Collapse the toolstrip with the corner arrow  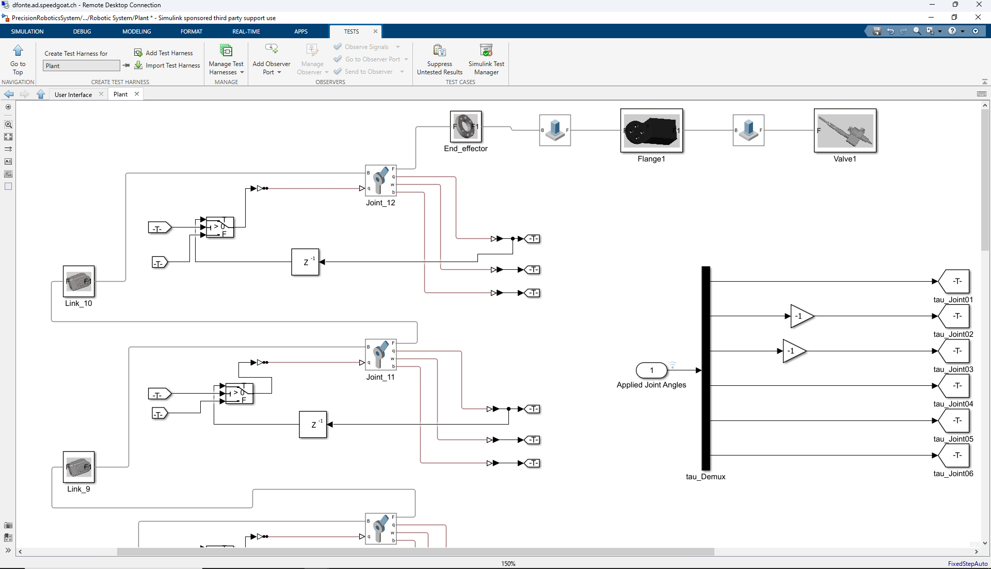pyautogui.click(x=984, y=82)
